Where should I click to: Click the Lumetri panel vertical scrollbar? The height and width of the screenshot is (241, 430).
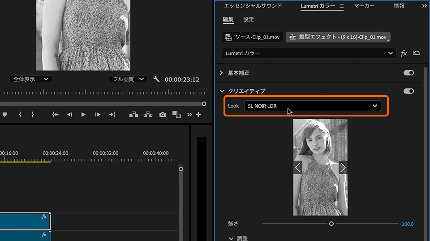[426, 153]
